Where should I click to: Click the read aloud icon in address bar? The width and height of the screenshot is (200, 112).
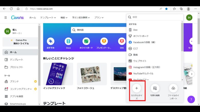161,9
